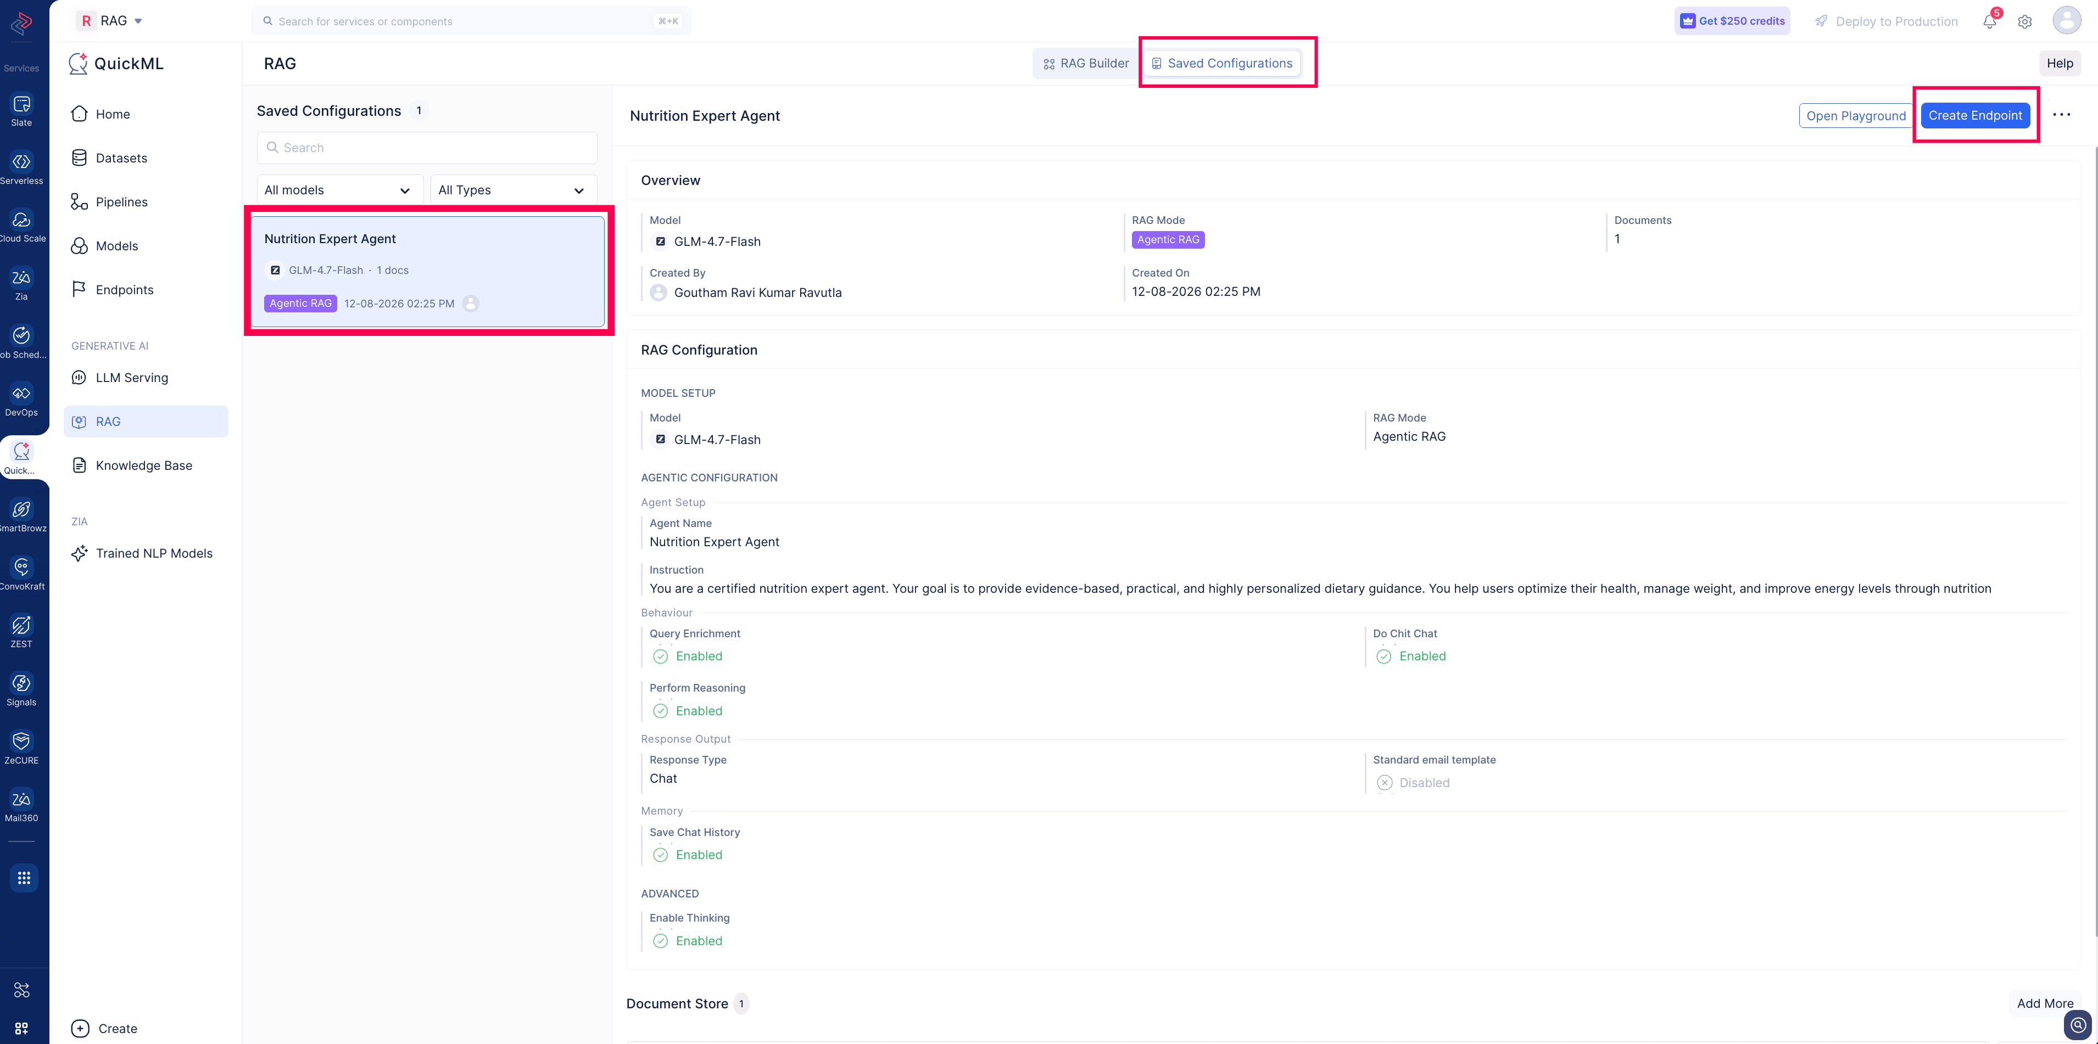The width and height of the screenshot is (2098, 1044).
Task: Click the creator name Goutham Ravi Kumar Ravutla
Action: pos(757,293)
